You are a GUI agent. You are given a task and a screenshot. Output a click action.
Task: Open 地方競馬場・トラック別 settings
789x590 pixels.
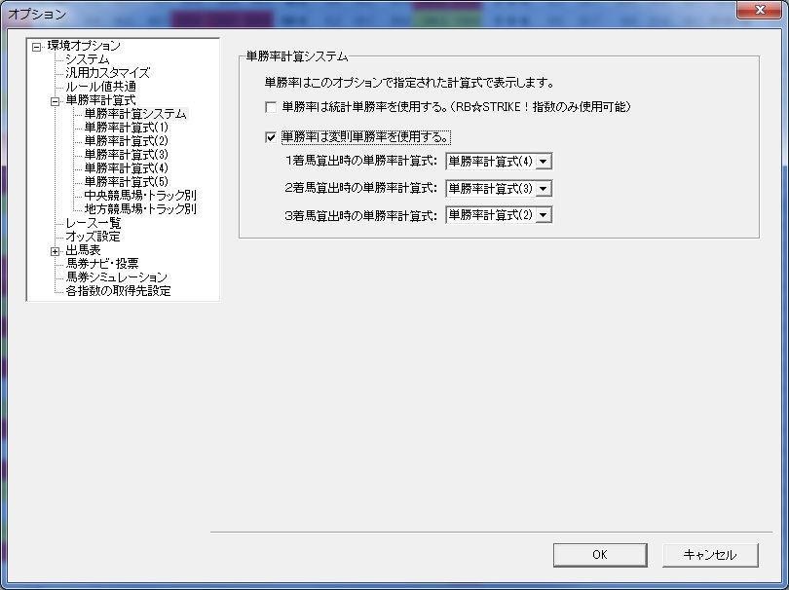140,208
